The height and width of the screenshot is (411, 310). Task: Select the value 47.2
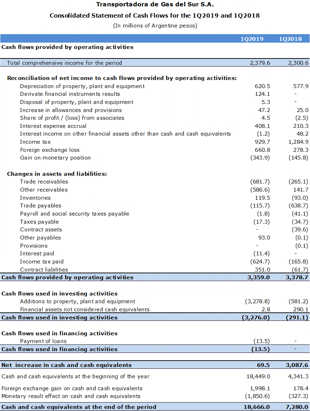(264, 110)
